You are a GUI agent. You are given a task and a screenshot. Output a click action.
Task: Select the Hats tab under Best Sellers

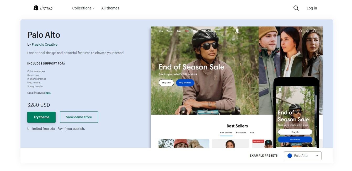pos(252,132)
